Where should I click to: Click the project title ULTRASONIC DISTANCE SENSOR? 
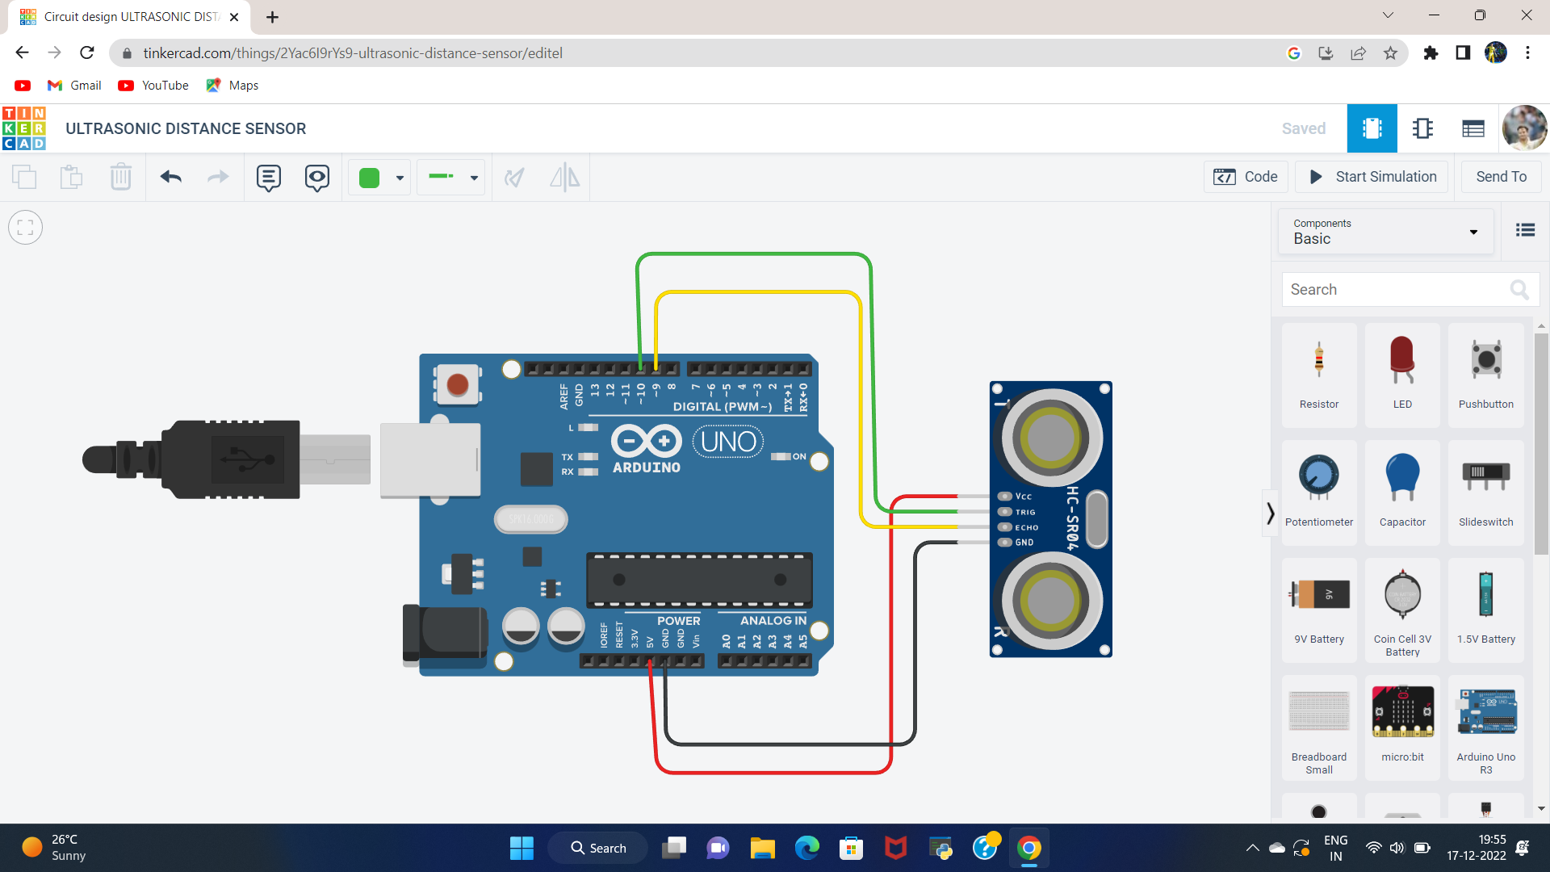point(186,128)
